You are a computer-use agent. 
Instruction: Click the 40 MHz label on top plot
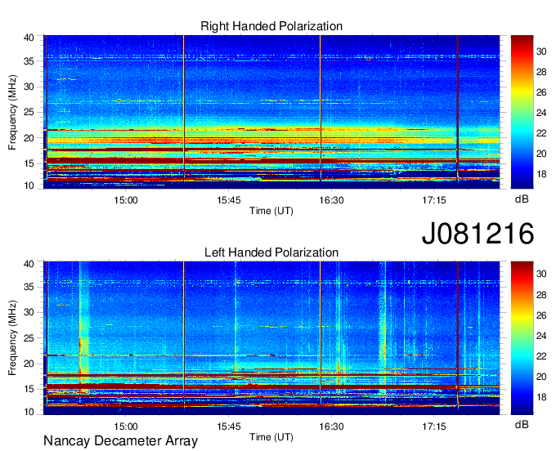pyautogui.click(x=29, y=38)
